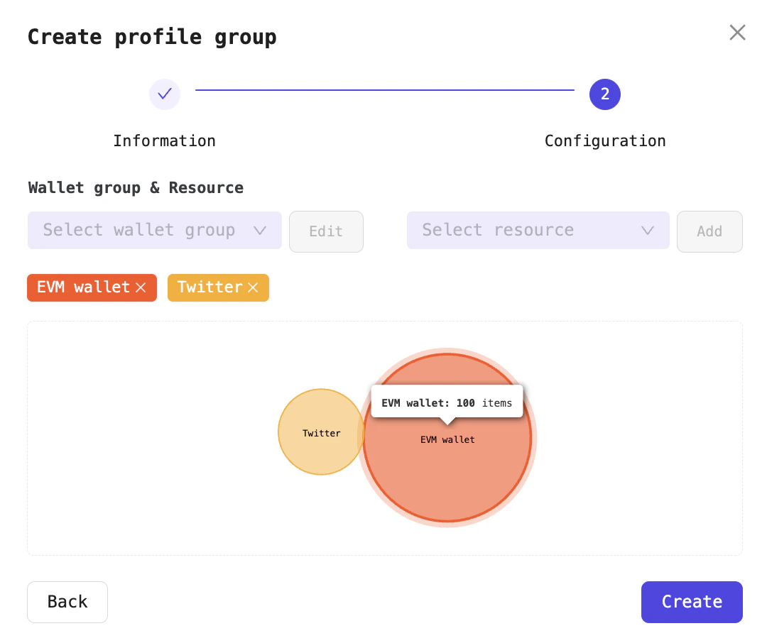The height and width of the screenshot is (643, 767).
Task: Select the EVM wallet tag
Action: tap(85, 287)
